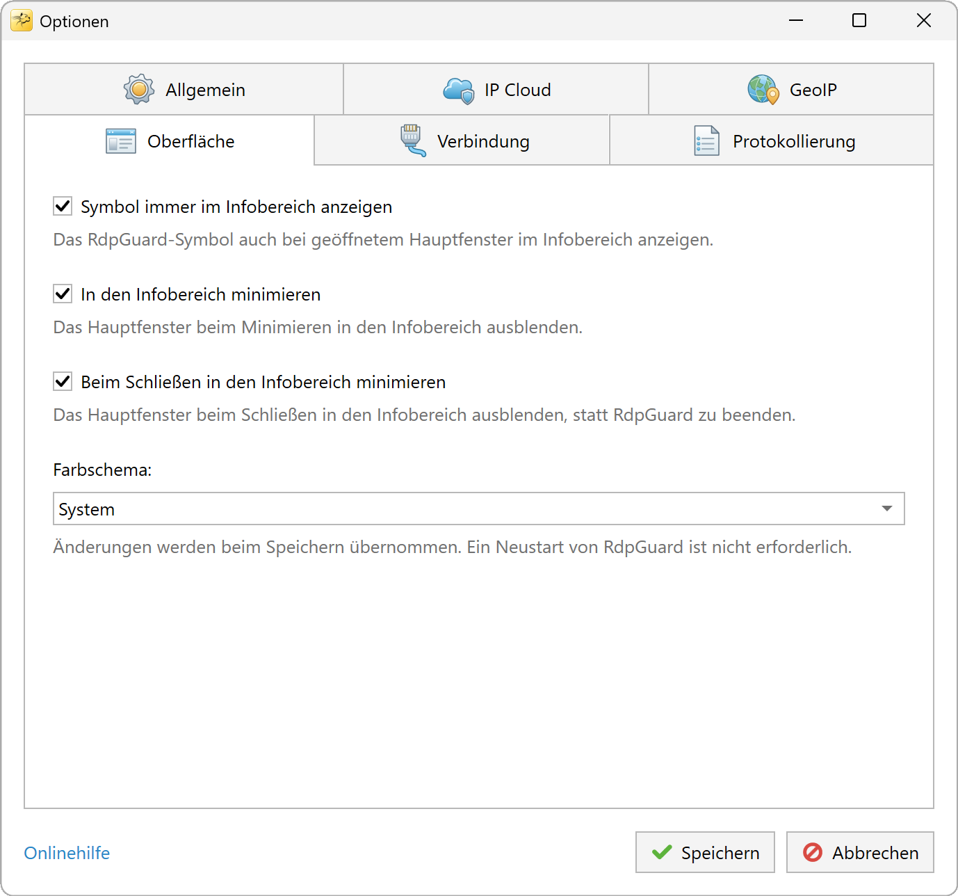Disable 'Beim Schließen in den Infobereich minimieren'
The image size is (958, 896).
(x=63, y=381)
